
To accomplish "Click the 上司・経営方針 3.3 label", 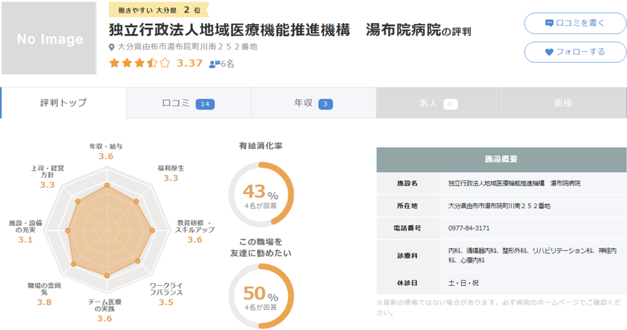I will pyautogui.click(x=47, y=176).
